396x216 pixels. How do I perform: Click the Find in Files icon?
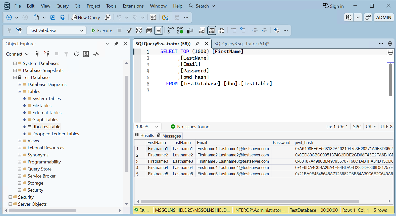(165, 17)
